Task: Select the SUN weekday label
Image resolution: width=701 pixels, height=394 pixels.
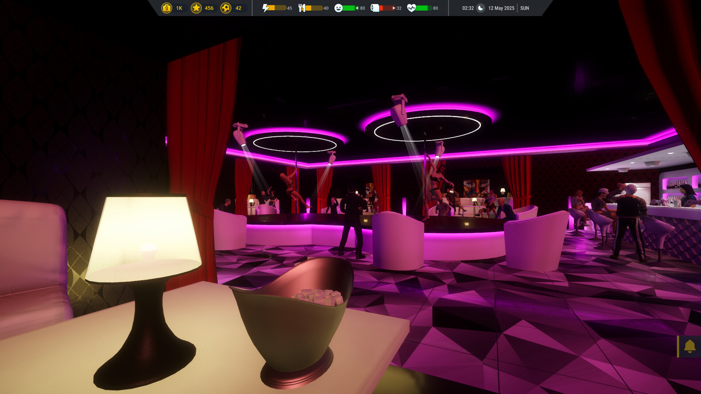Action: pos(525,8)
